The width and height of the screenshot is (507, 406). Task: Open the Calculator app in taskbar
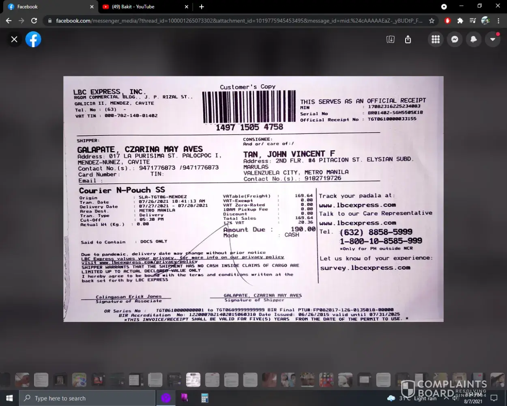coord(204,398)
